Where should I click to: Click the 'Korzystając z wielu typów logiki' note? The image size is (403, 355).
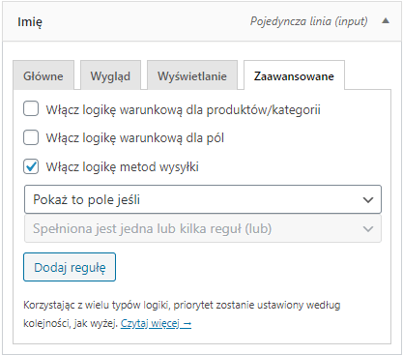[182, 313]
